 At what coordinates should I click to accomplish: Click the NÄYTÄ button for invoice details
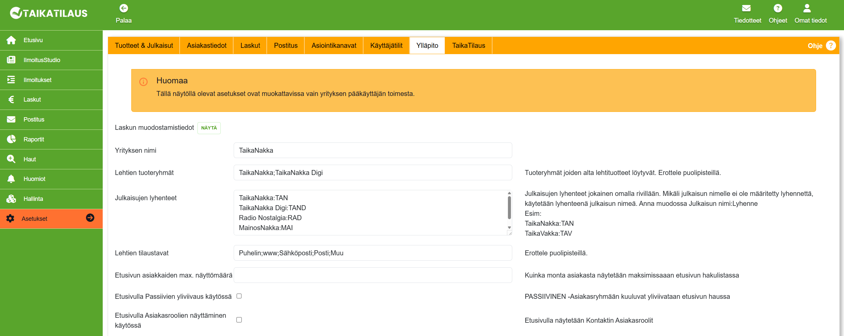[209, 128]
